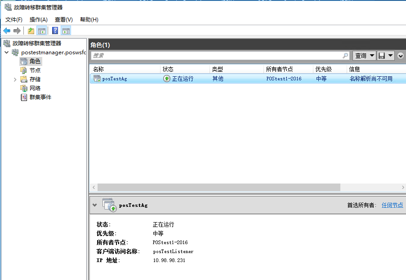Click the 中等 priority cell in row
Screen dimensions: 406x280
click(x=321, y=79)
